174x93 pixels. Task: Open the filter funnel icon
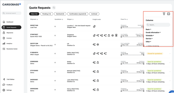164,14
